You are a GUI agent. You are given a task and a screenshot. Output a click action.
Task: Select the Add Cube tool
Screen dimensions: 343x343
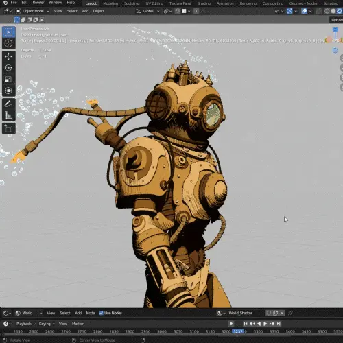click(x=9, y=128)
